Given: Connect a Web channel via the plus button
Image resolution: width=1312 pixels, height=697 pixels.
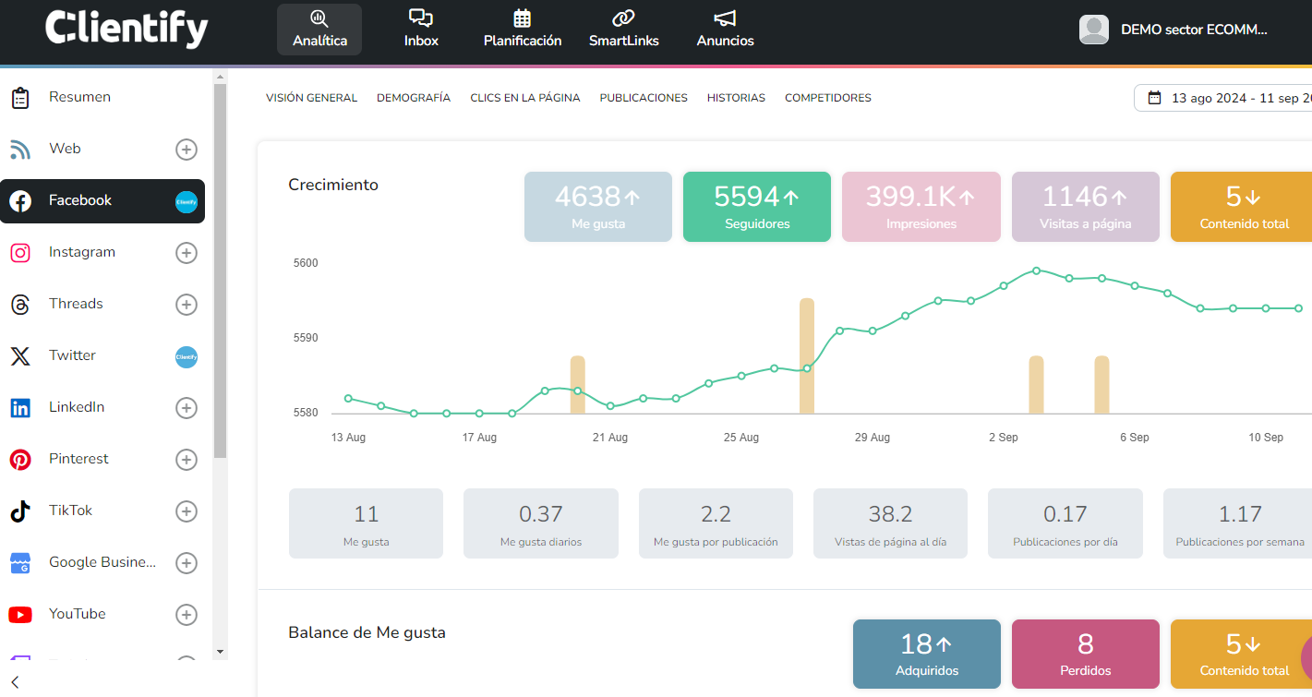Looking at the screenshot, I should pyautogui.click(x=187, y=149).
